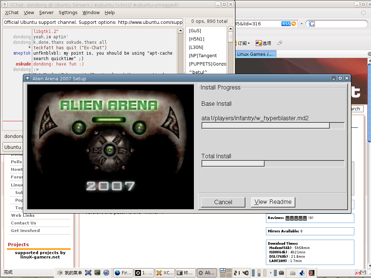This screenshot has height=278, width=371.
Task: Click the show-desktop icon in the taskbar
Action: click(88, 273)
